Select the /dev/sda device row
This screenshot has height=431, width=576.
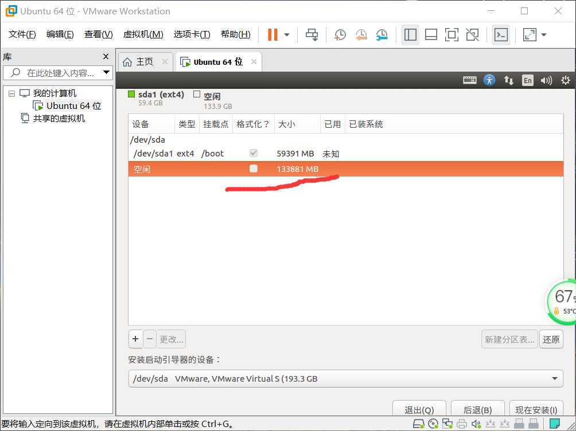(345, 140)
